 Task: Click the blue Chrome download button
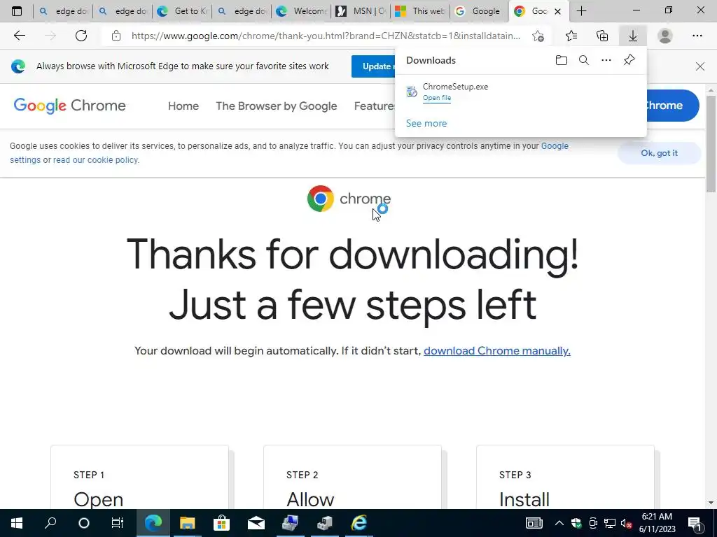(x=673, y=106)
